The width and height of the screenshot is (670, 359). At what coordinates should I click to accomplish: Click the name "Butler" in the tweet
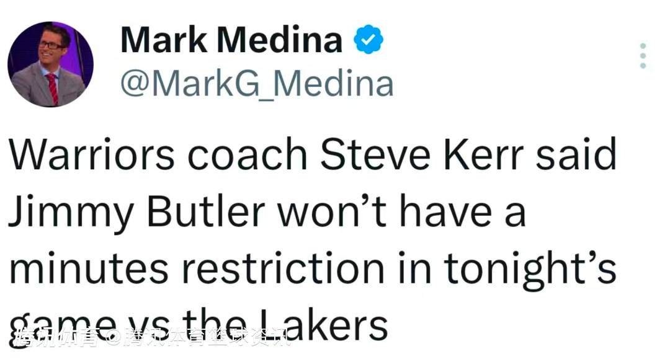(x=207, y=213)
